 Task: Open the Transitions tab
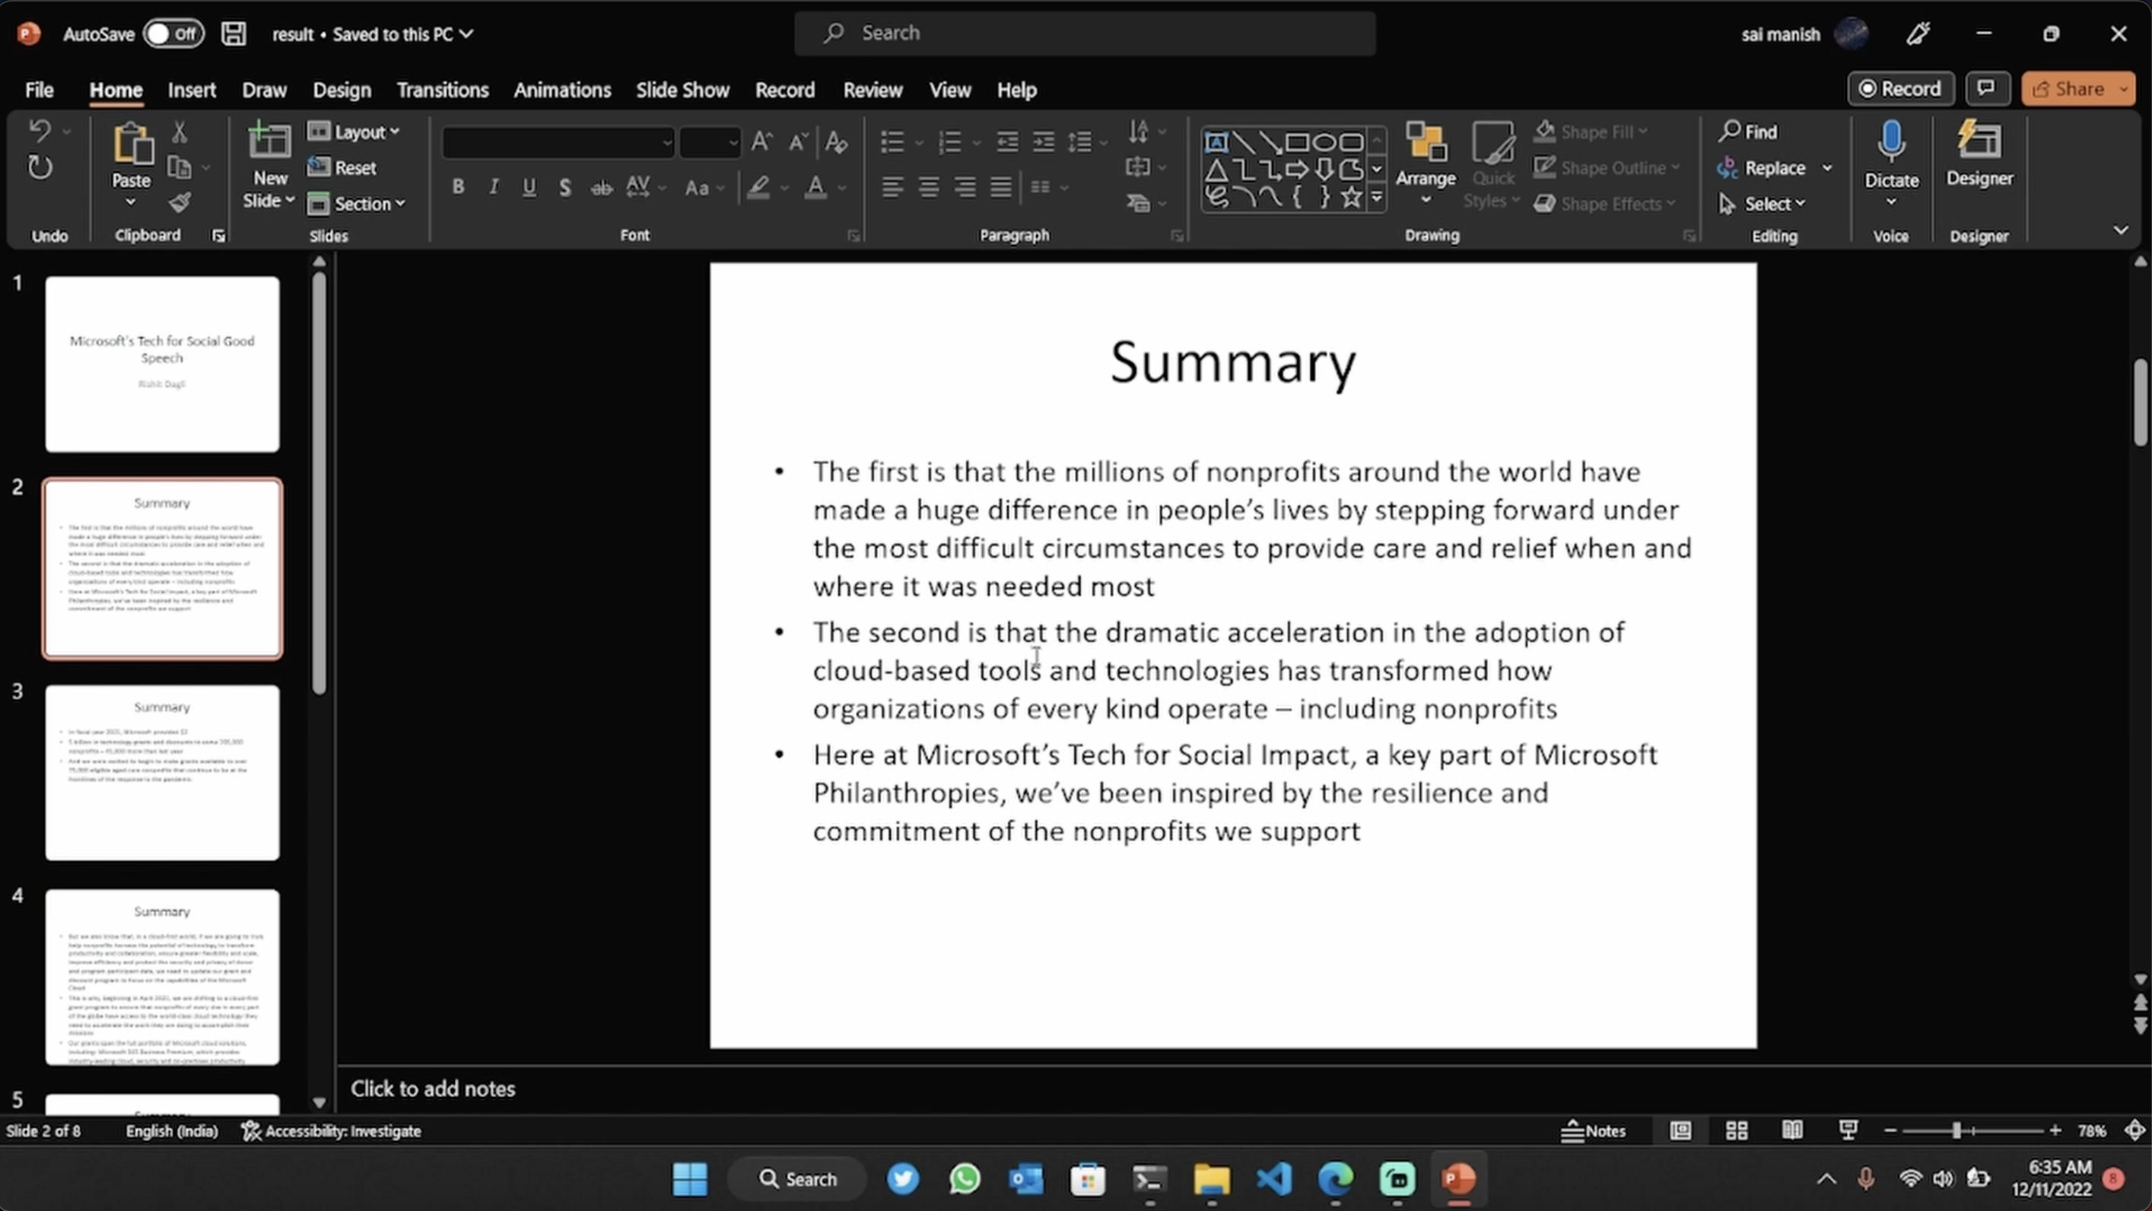442,91
